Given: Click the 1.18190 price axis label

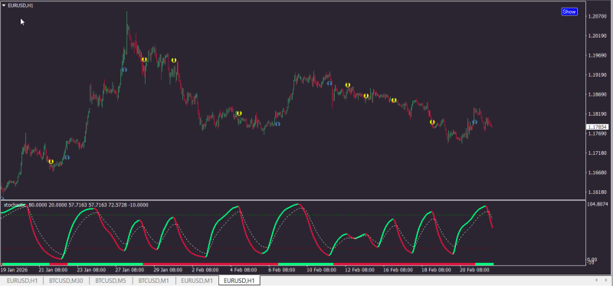Looking at the screenshot, I should click(x=597, y=114).
